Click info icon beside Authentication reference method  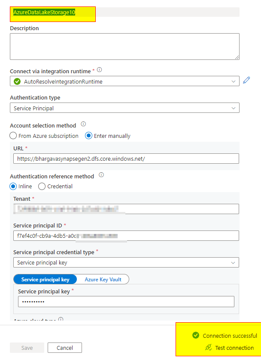[x=101, y=175]
